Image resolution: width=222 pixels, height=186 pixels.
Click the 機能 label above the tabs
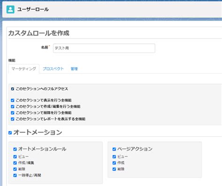12,60
